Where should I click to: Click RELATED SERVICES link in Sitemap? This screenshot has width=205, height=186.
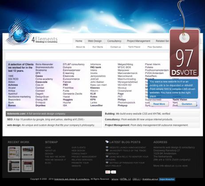point(82,160)
